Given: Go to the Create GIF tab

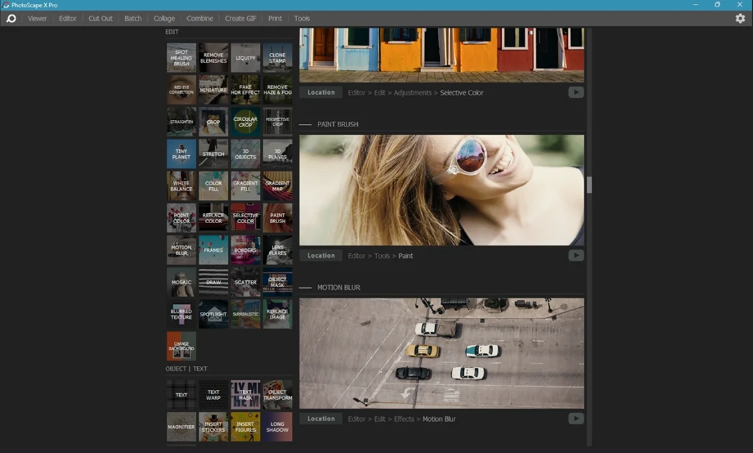Looking at the screenshot, I should [239, 19].
